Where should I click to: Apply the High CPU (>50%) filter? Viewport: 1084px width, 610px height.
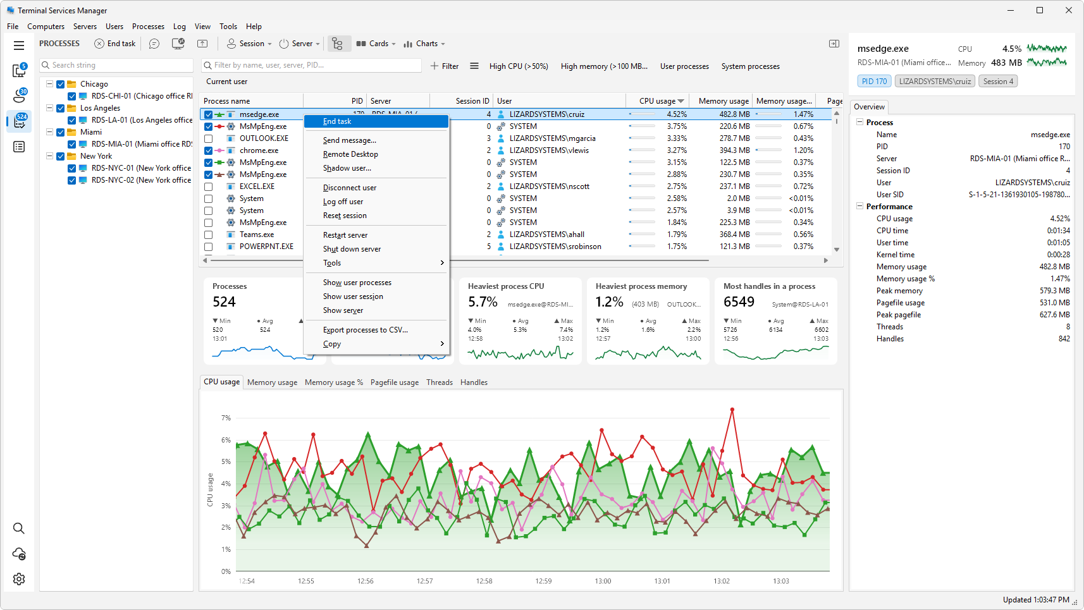[x=519, y=66]
